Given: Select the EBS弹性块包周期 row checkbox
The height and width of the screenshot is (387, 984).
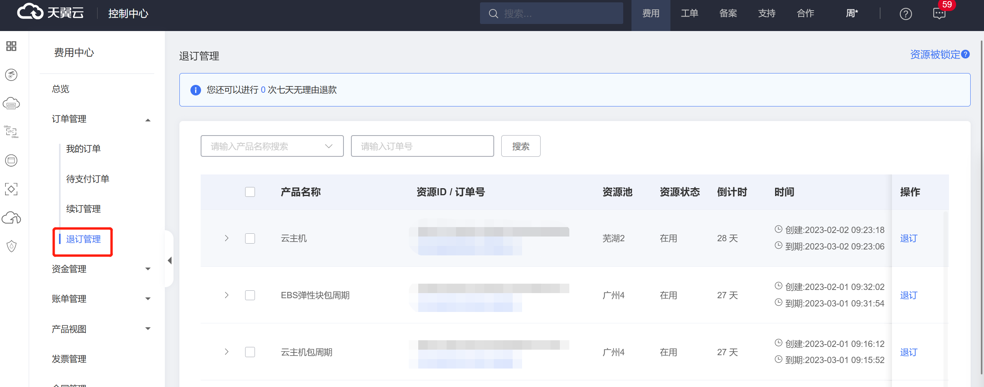Looking at the screenshot, I should [250, 295].
